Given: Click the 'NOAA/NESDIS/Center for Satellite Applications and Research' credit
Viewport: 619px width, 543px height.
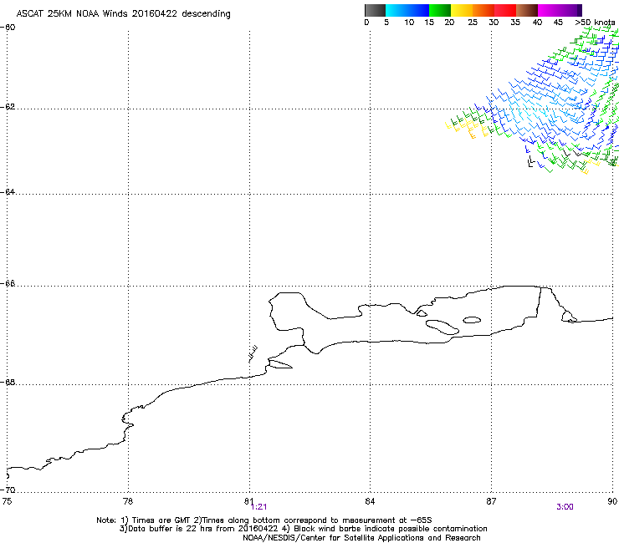Looking at the screenshot, I should [x=361, y=538].
